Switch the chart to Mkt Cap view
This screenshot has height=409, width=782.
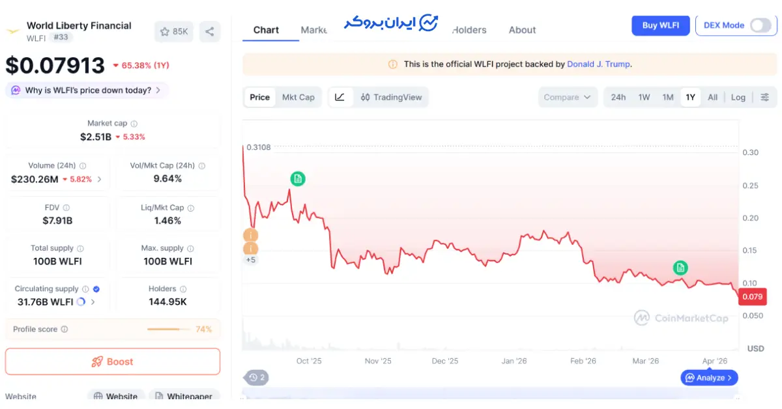point(298,97)
